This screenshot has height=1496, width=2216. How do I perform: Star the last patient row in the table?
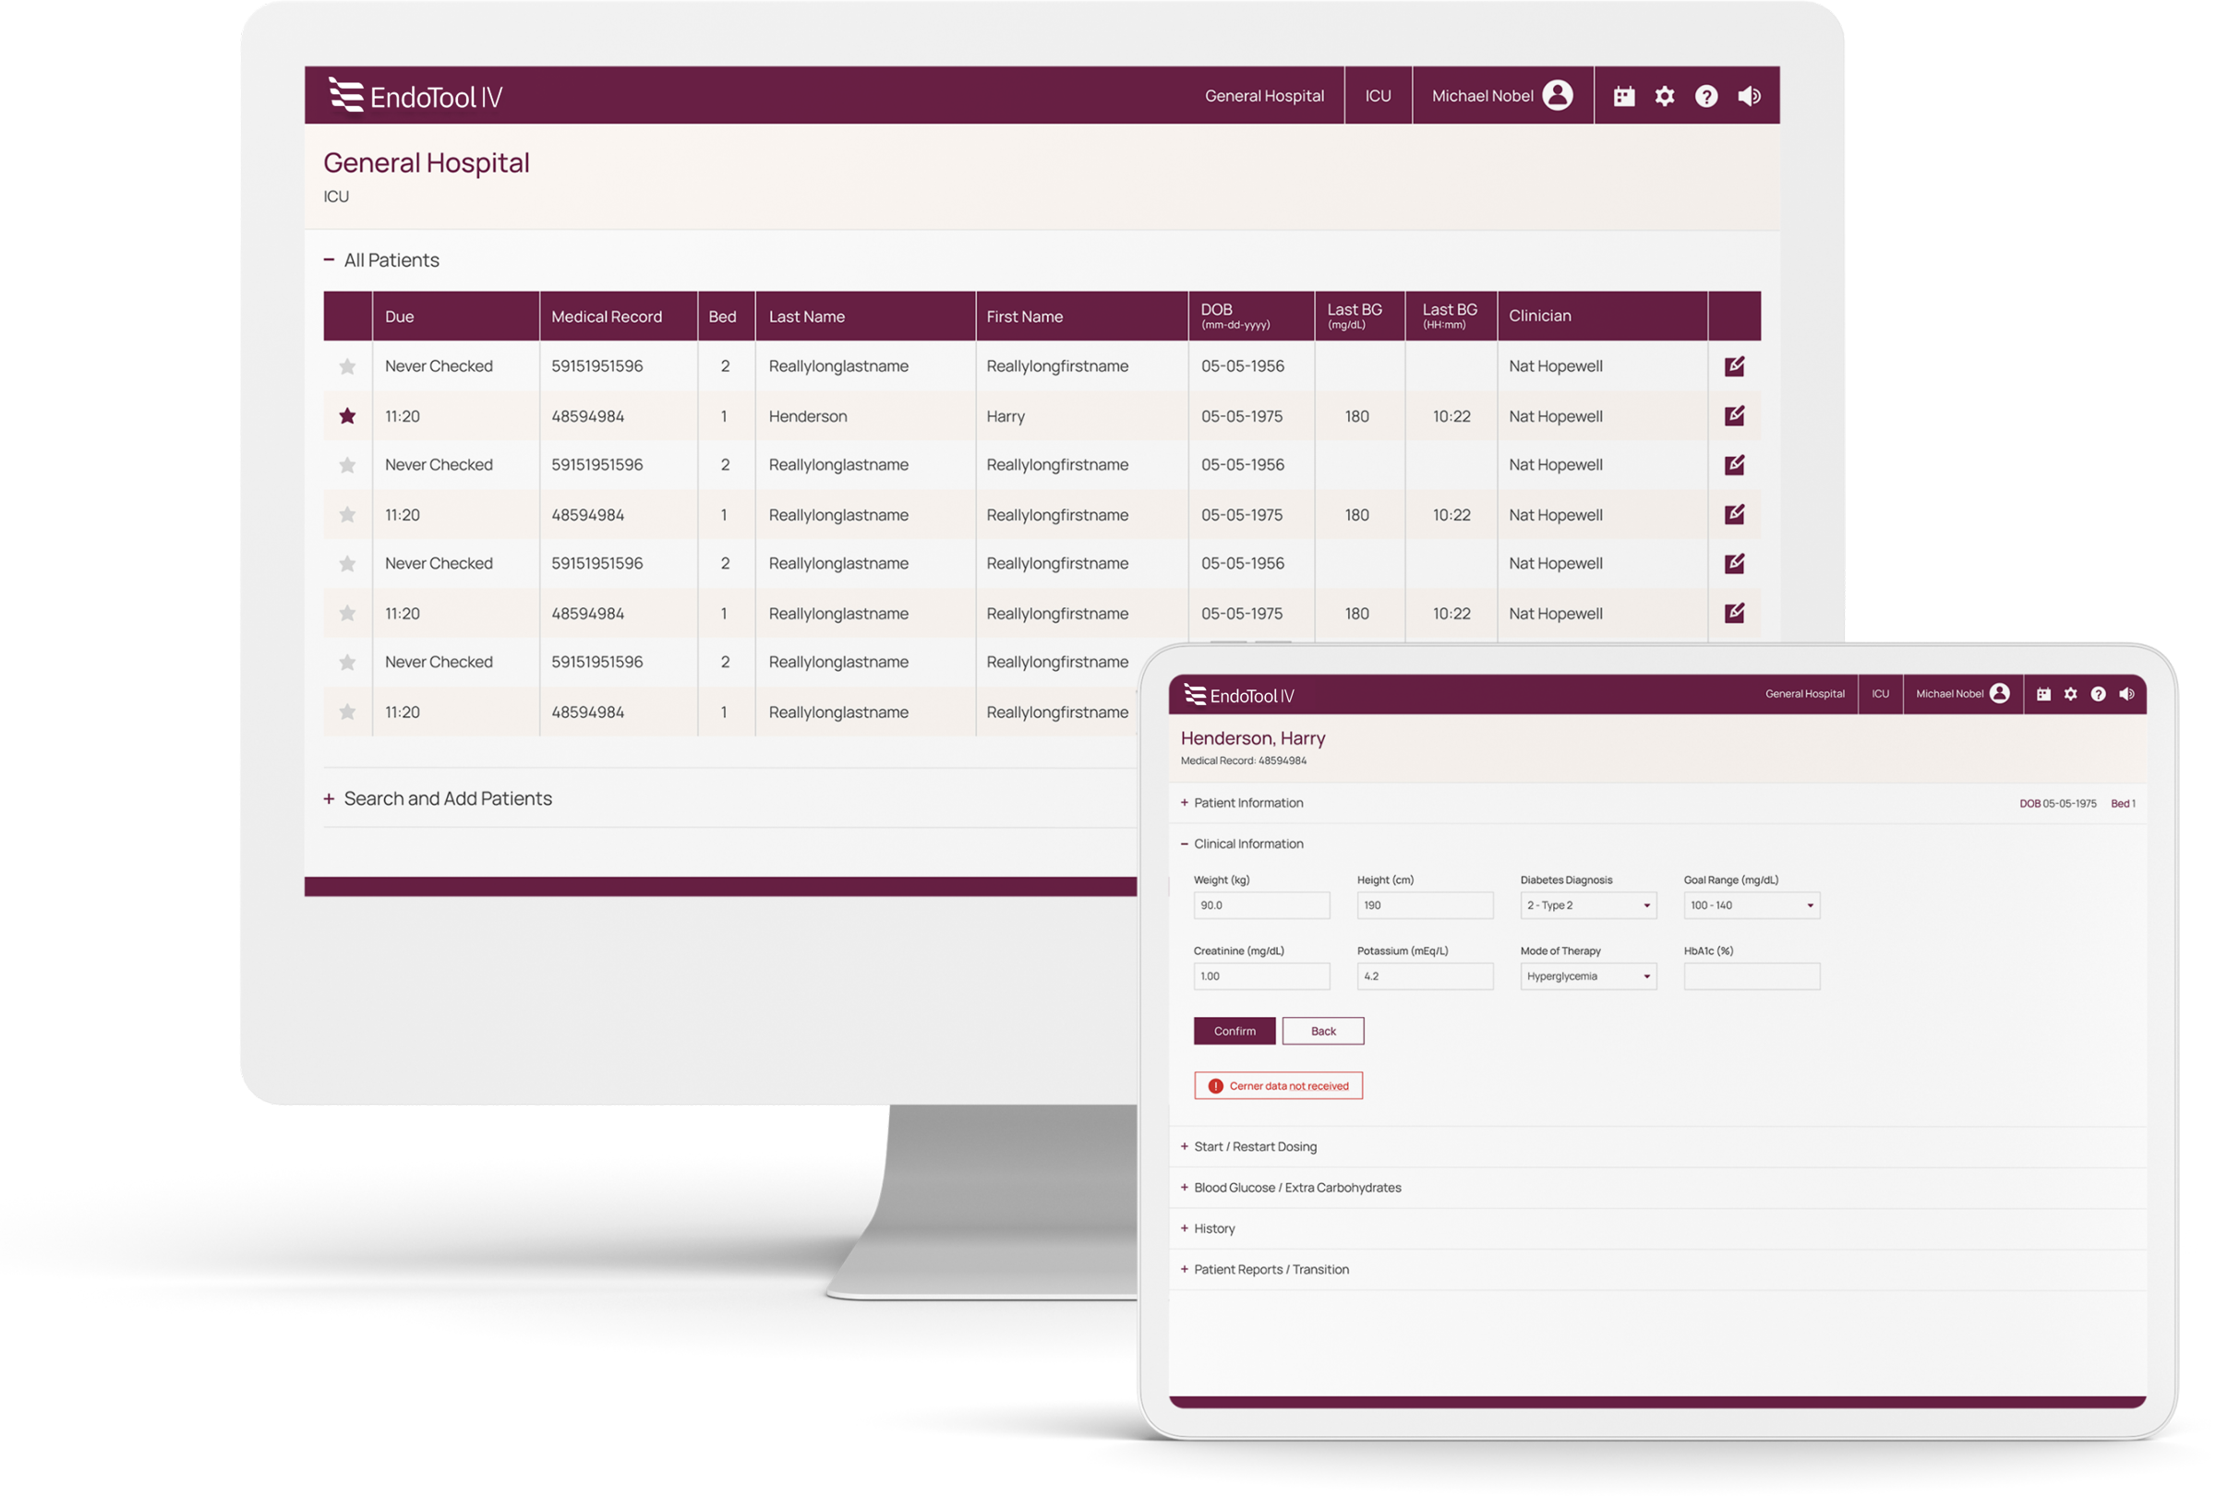[x=347, y=712]
